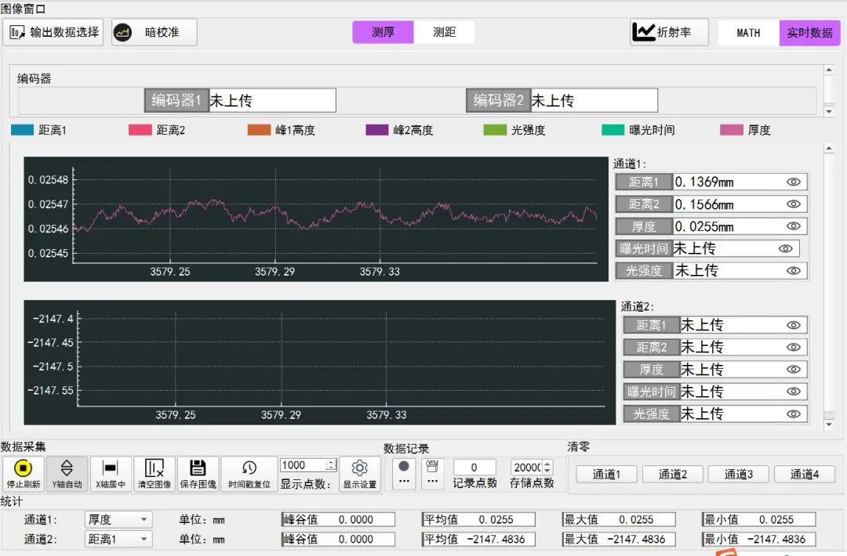This screenshot has width=847, height=556.
Task: Run the 暗校准 dark calibration
Action: tap(154, 32)
